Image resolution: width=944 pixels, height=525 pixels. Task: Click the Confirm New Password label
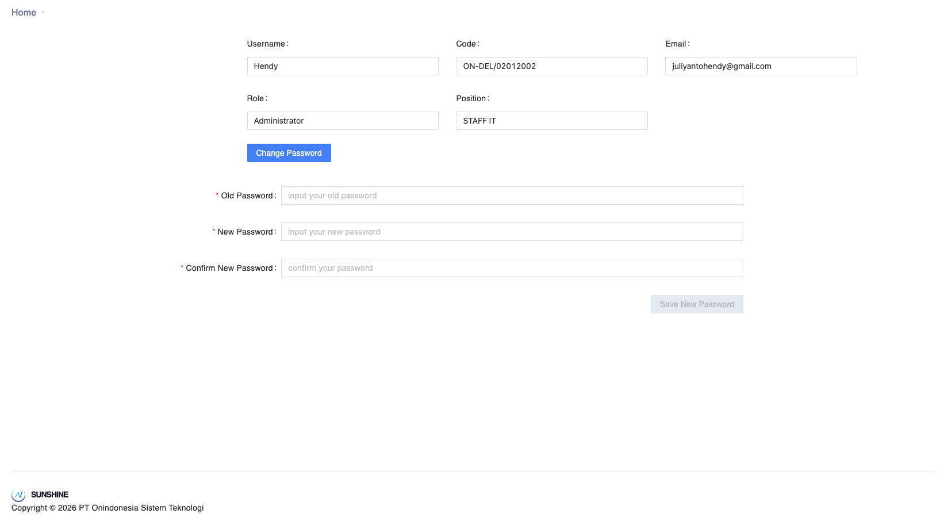229,268
